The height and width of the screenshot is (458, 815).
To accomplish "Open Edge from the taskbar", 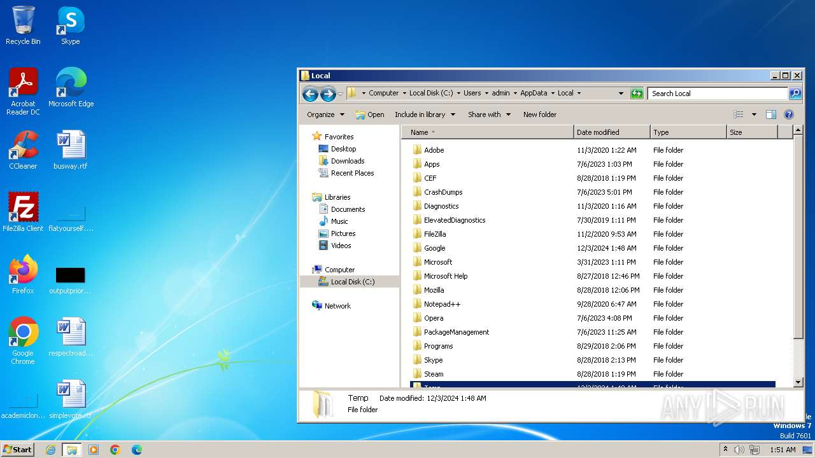I will (137, 450).
